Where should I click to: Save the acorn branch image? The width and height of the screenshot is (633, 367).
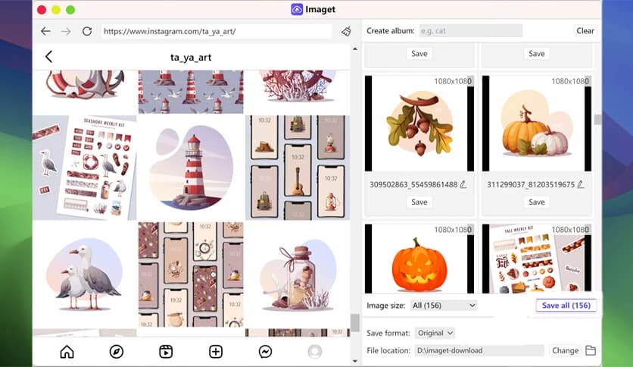point(419,202)
